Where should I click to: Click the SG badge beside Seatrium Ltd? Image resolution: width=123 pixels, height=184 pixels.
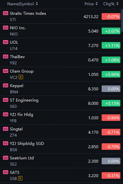tap(6, 158)
